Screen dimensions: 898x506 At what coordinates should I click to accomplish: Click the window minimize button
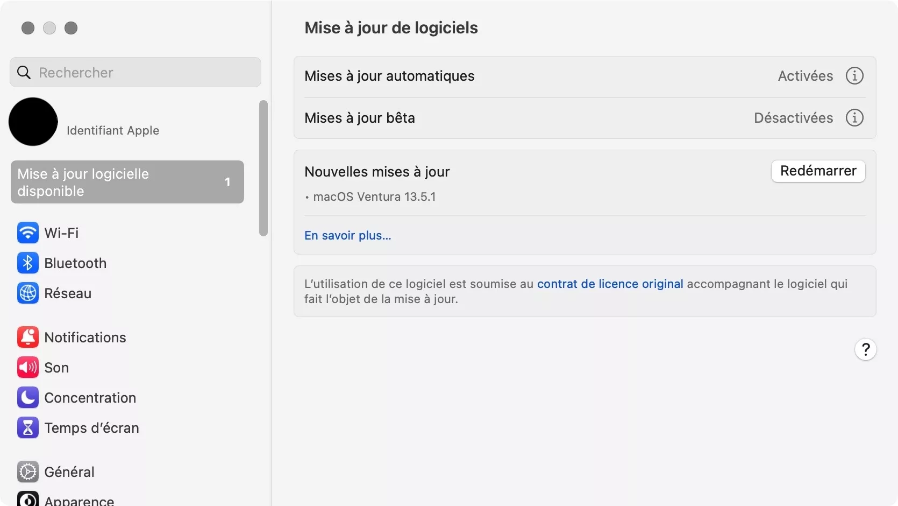tap(49, 28)
